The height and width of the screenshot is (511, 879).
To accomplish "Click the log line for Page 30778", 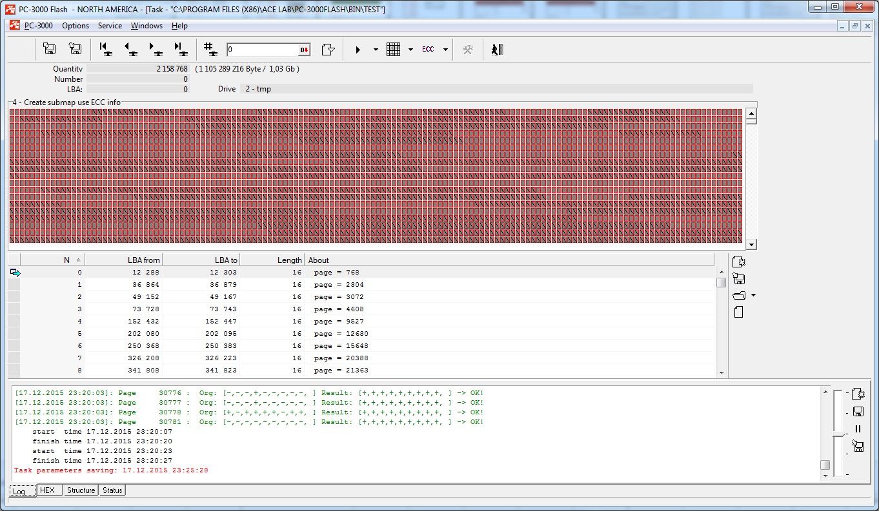I will pos(249,412).
